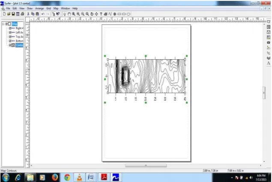Toggle the Object Manager icon
The image size is (272, 182).
(54, 14)
